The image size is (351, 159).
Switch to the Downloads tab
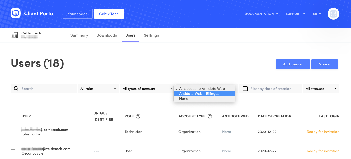[107, 35]
